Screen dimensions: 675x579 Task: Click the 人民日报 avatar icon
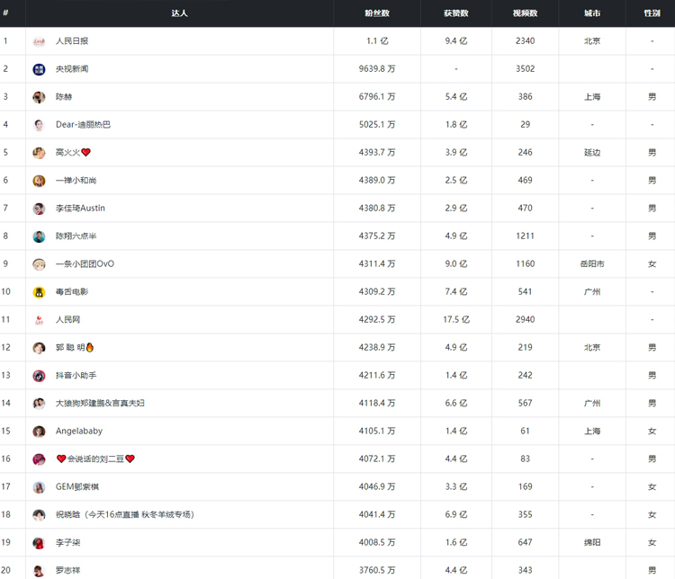click(40, 41)
